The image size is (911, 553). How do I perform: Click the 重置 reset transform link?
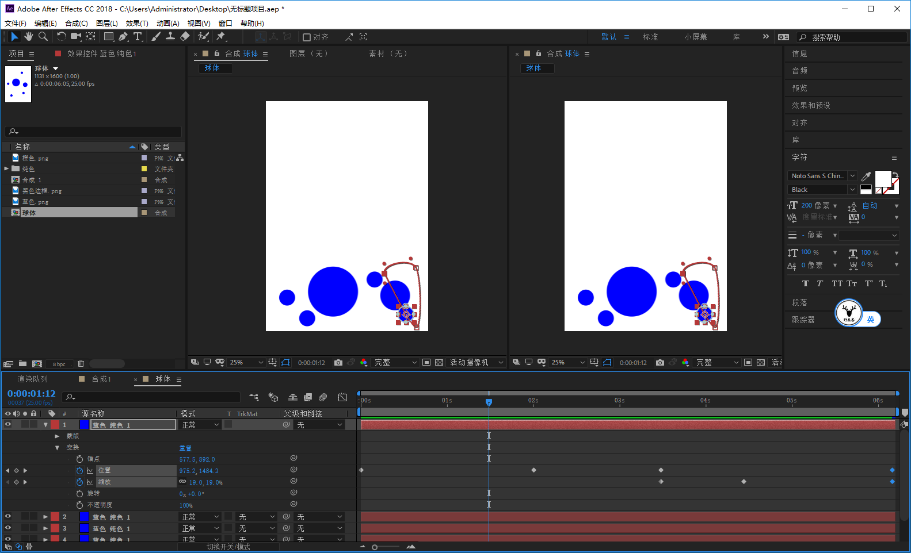[x=185, y=448]
